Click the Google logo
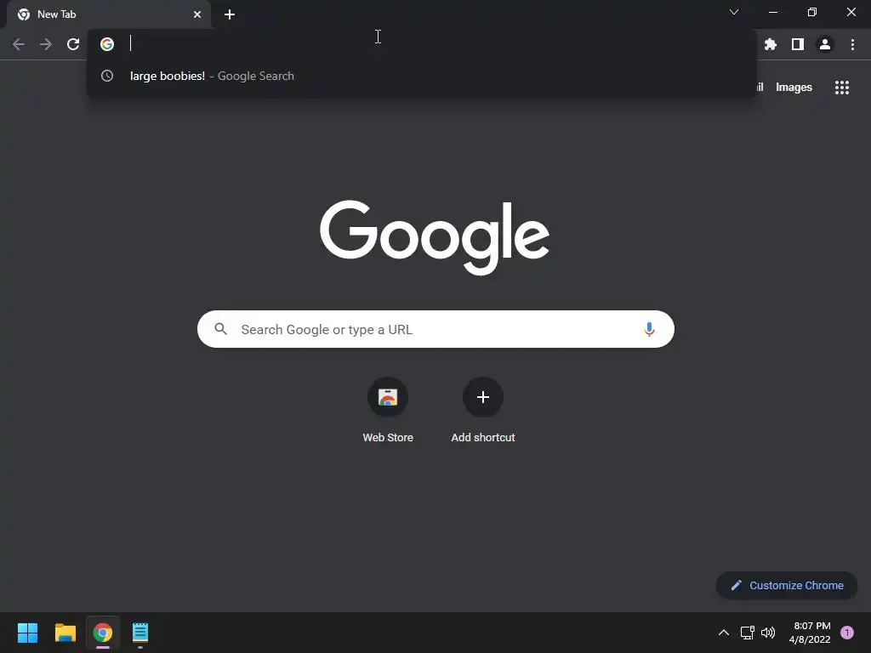Viewport: 871px width, 653px height. 435,238
